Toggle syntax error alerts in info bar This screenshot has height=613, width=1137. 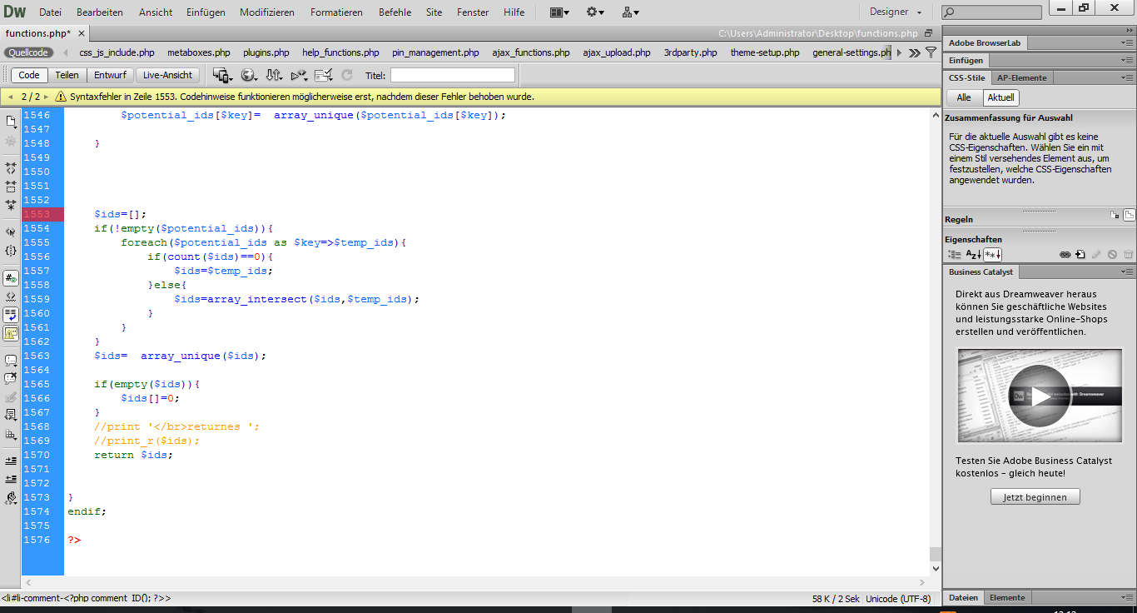pyautogui.click(x=11, y=333)
